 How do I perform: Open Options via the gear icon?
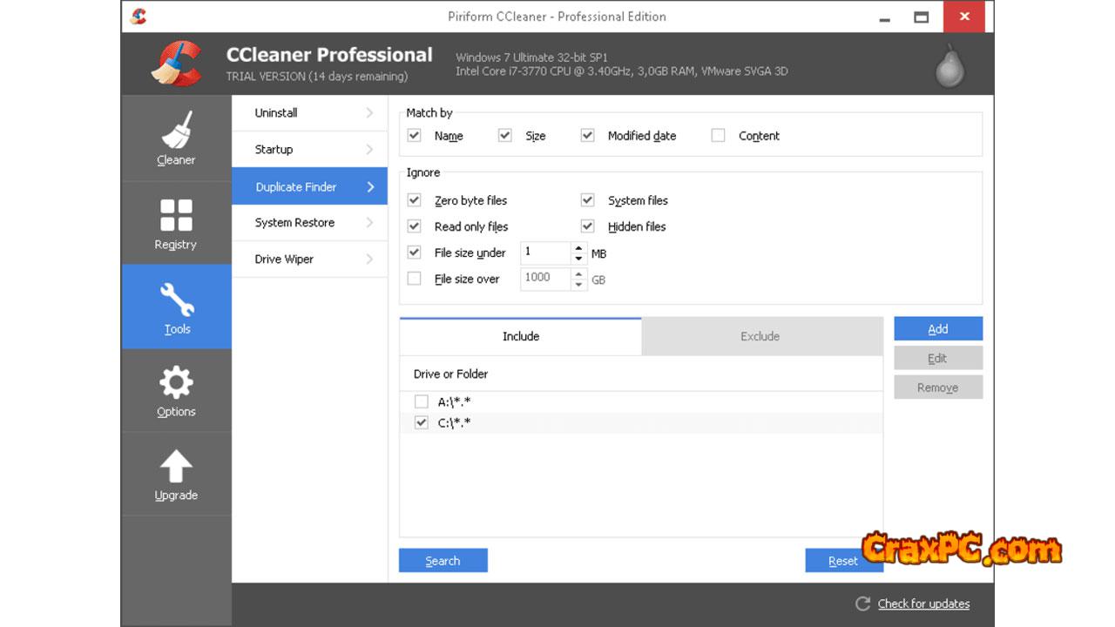click(176, 383)
